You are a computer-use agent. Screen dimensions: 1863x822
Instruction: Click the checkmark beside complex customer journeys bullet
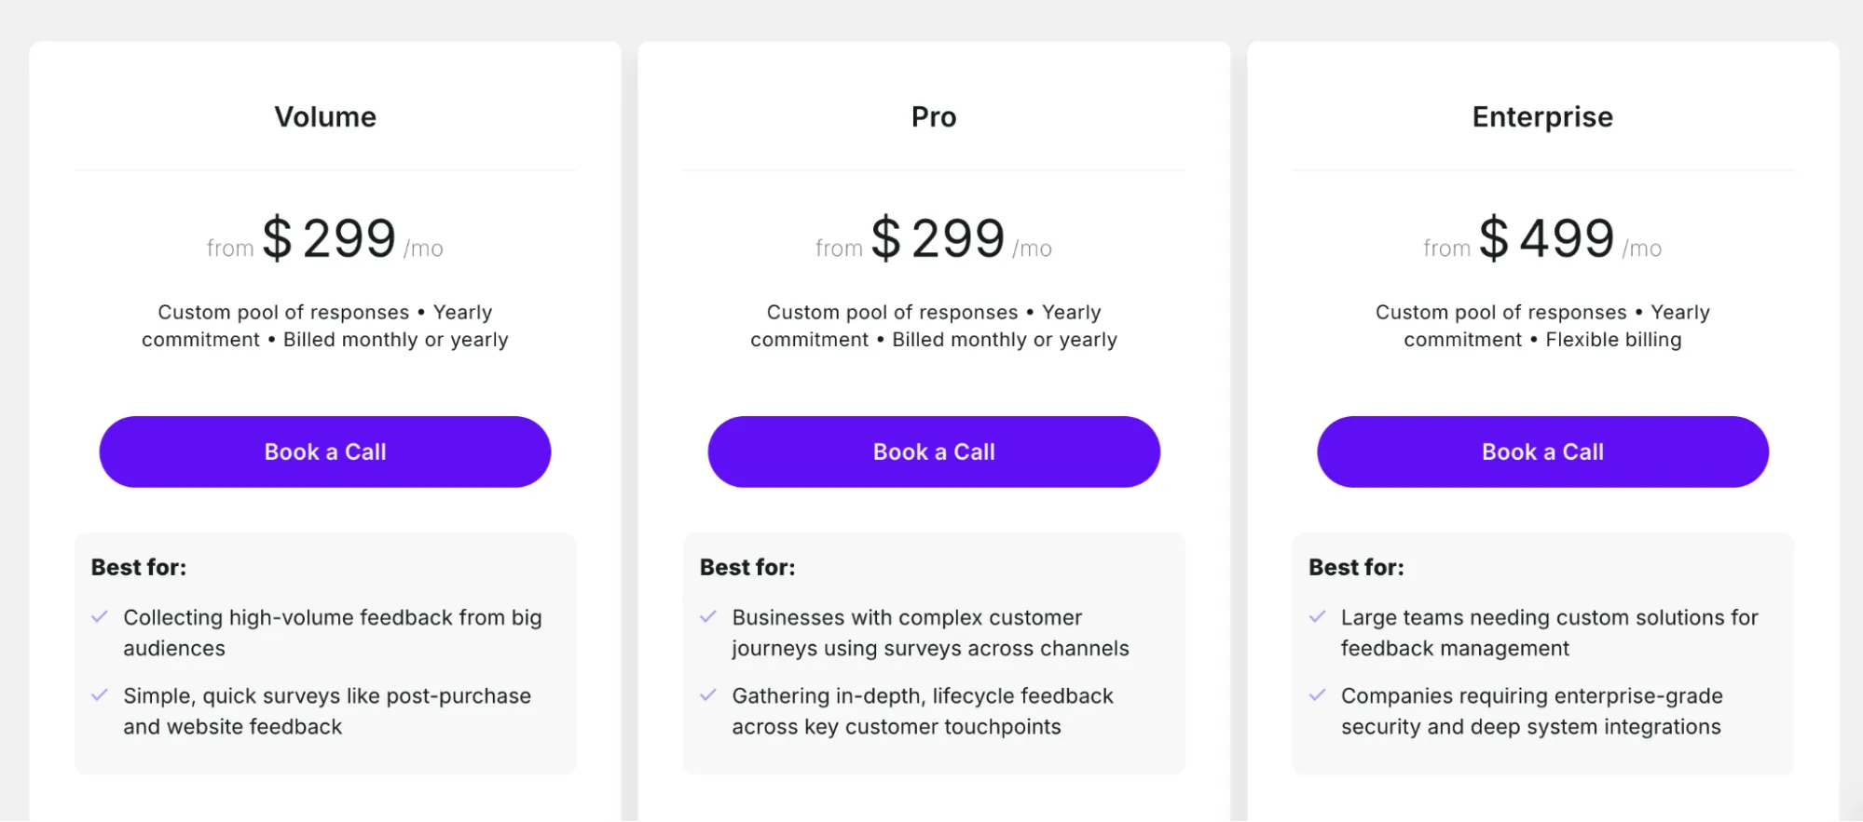pos(709,616)
